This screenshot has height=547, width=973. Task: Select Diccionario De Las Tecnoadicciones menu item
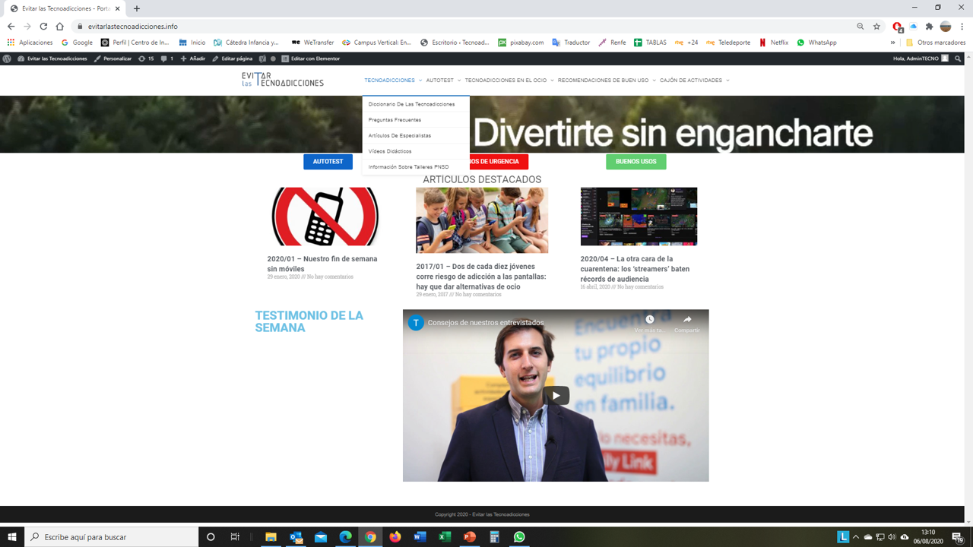coord(411,104)
